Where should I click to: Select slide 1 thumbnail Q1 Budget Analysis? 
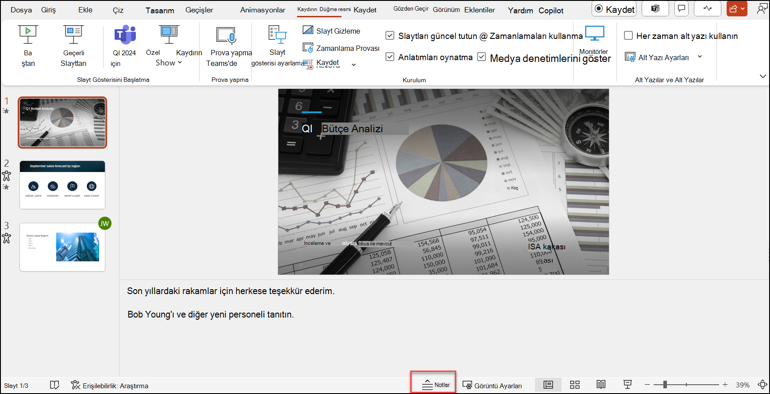click(x=62, y=122)
